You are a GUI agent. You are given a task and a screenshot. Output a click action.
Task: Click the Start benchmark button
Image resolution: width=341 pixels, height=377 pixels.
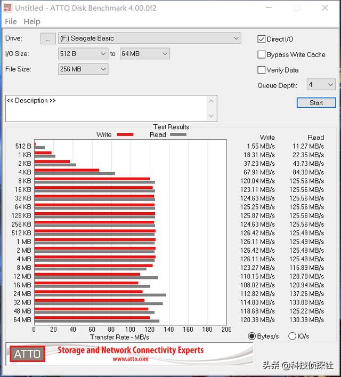316,103
